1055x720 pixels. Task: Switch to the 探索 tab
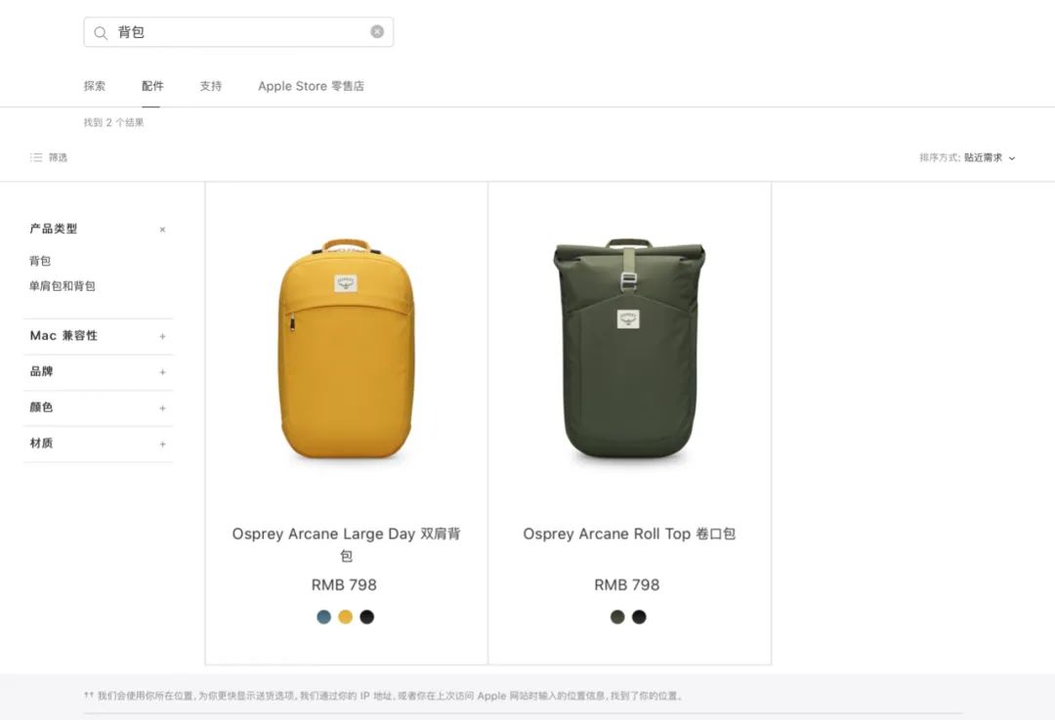click(x=94, y=86)
